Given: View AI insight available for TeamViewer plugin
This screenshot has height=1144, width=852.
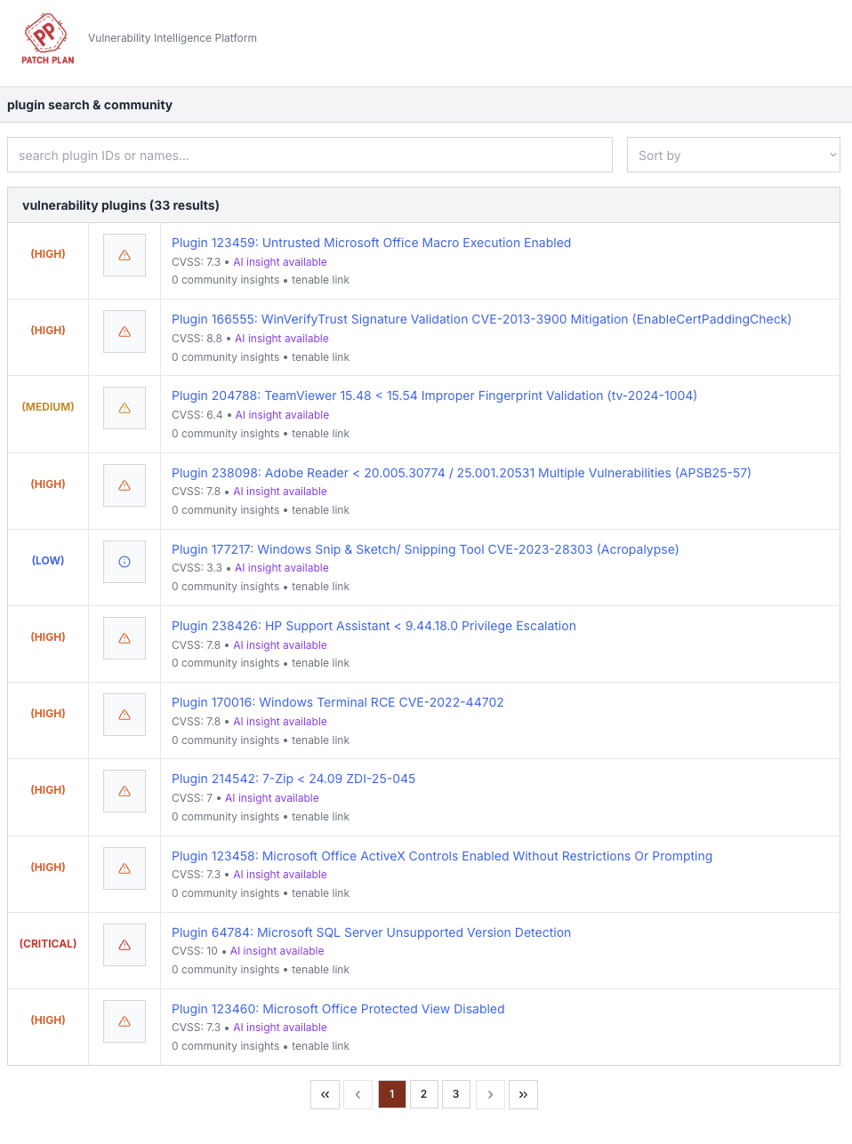Looking at the screenshot, I should (282, 415).
